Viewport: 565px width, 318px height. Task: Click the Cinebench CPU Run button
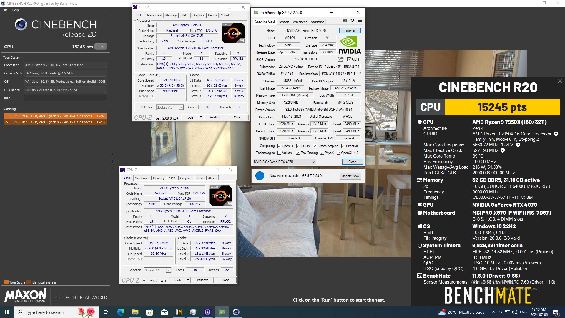click(101, 47)
